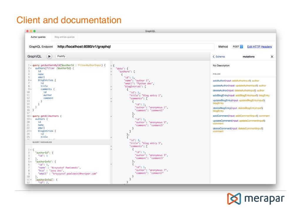Open addAuthorInput type link
The width and height of the screenshot is (301, 208).
coord(241,81)
